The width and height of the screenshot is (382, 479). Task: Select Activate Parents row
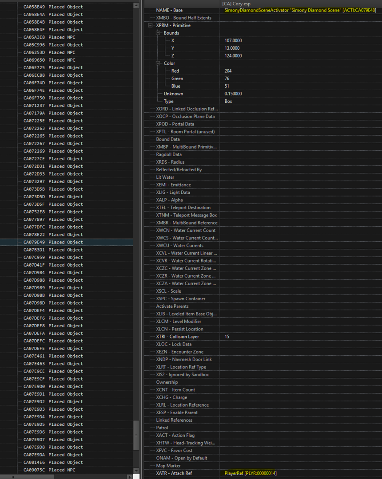click(263, 306)
